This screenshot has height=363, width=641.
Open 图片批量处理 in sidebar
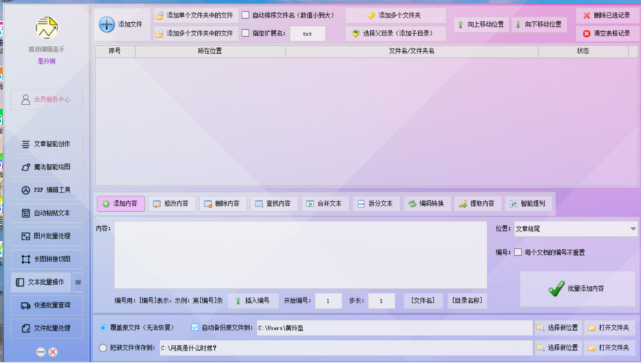pos(47,236)
